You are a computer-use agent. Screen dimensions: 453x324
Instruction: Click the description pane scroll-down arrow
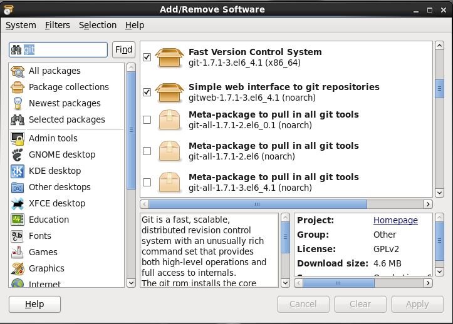(x=285, y=283)
